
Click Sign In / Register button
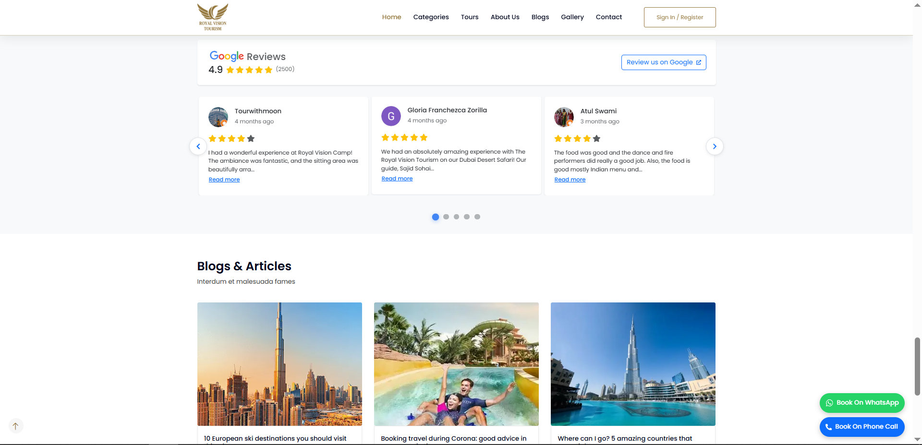(x=679, y=17)
